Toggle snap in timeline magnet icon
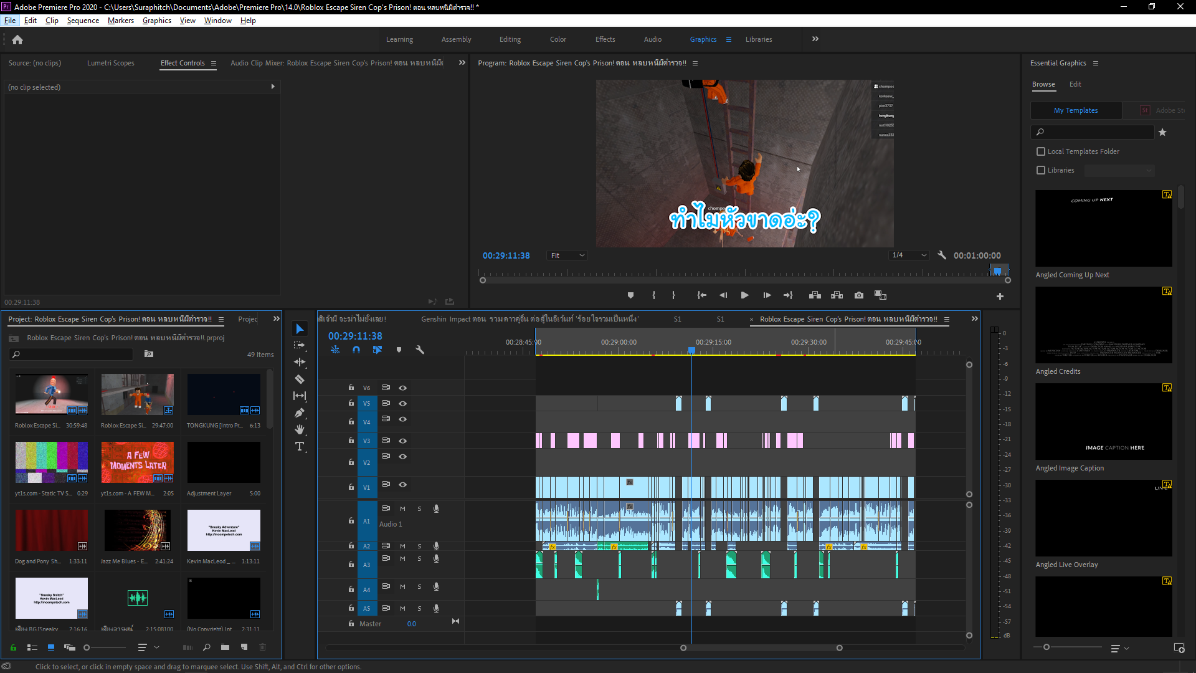1196x673 pixels. point(356,350)
